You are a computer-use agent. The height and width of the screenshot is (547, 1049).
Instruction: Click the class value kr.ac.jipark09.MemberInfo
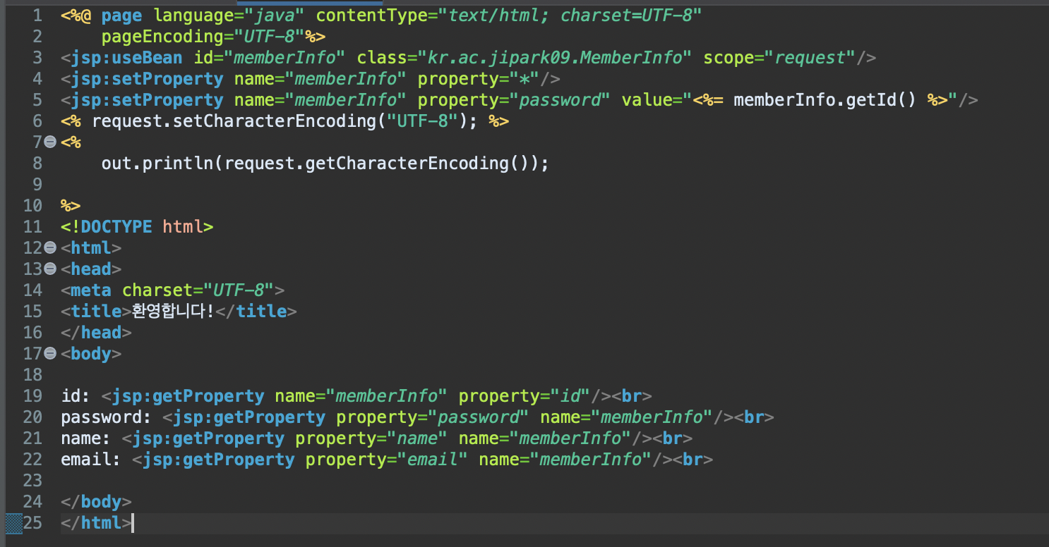(x=556, y=57)
